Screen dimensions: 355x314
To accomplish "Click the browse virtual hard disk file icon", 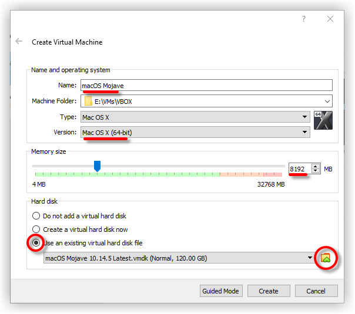I will click(x=325, y=258).
